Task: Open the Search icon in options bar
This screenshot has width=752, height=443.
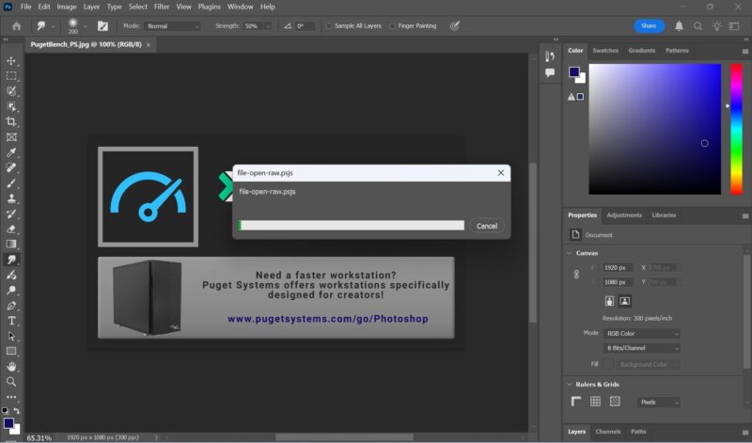Action: (x=697, y=26)
